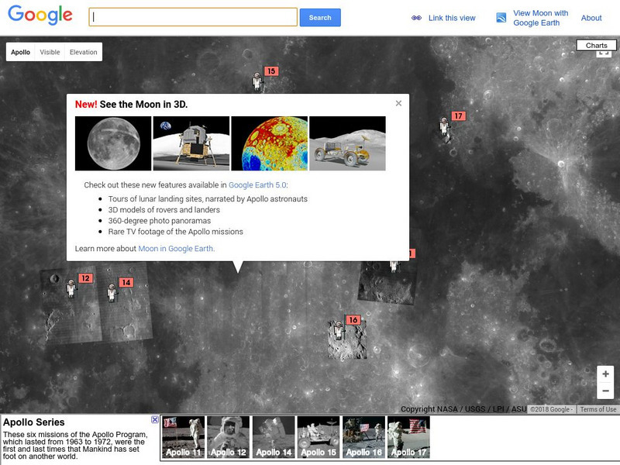Click the 'Apollo Series' heading text

coord(33,422)
